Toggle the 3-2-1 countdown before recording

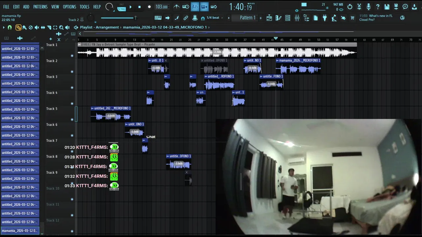[x=195, y=7]
